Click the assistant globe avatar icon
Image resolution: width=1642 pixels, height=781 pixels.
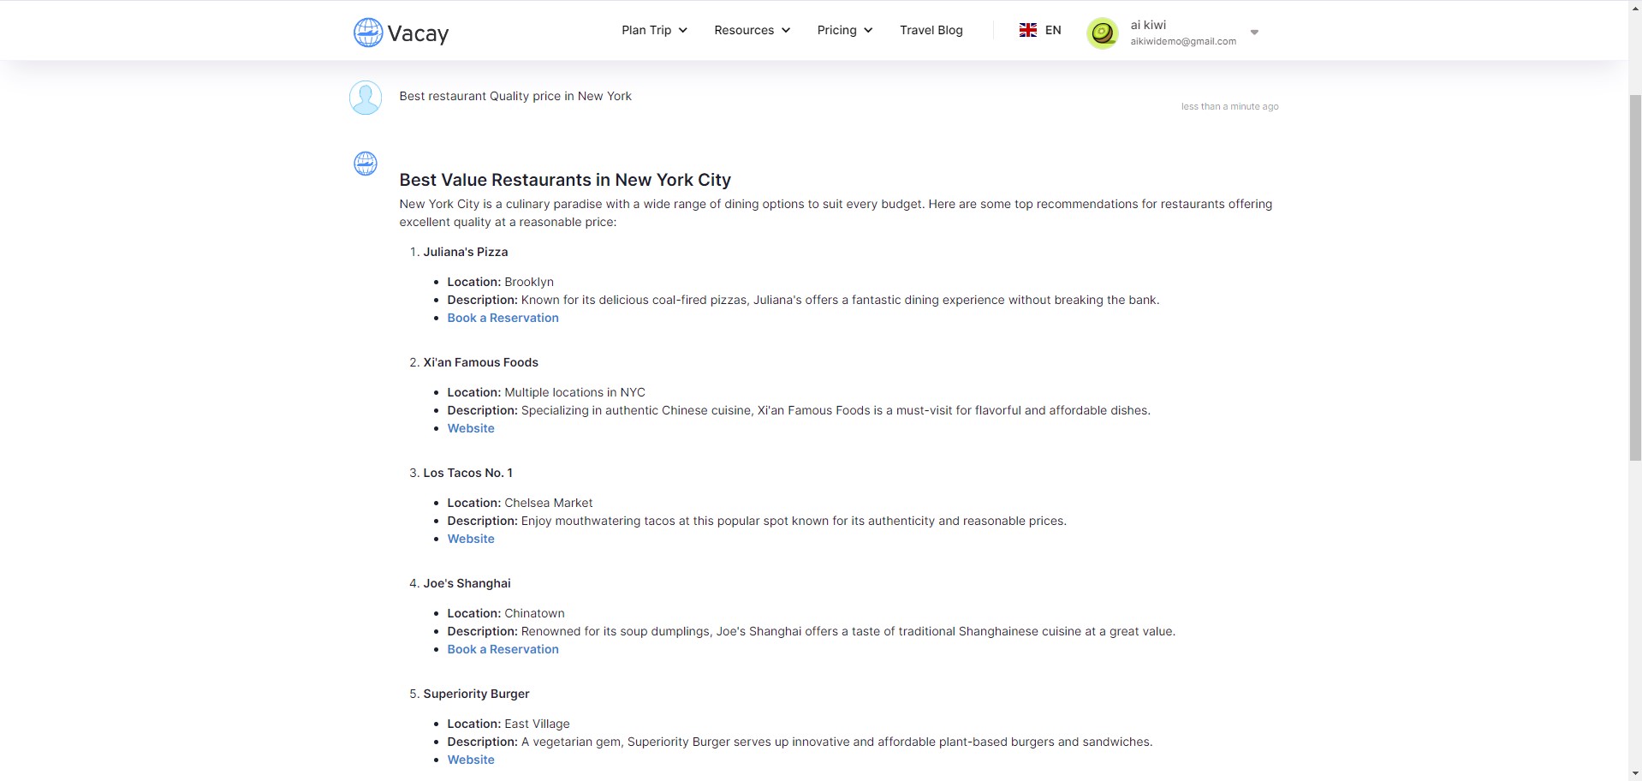(366, 164)
